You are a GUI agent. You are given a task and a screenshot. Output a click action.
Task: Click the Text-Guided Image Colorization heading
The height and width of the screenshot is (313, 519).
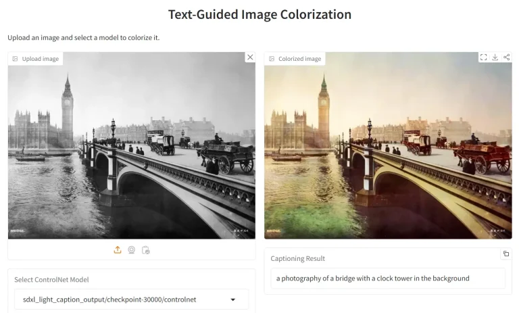tap(259, 15)
